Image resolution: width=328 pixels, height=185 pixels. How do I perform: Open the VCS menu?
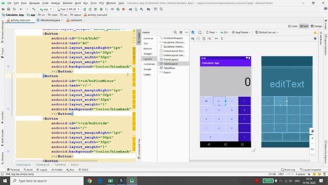(101, 3)
